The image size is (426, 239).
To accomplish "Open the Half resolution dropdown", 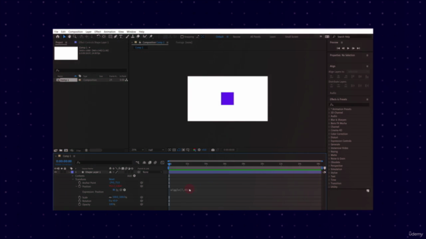I will (156, 150).
